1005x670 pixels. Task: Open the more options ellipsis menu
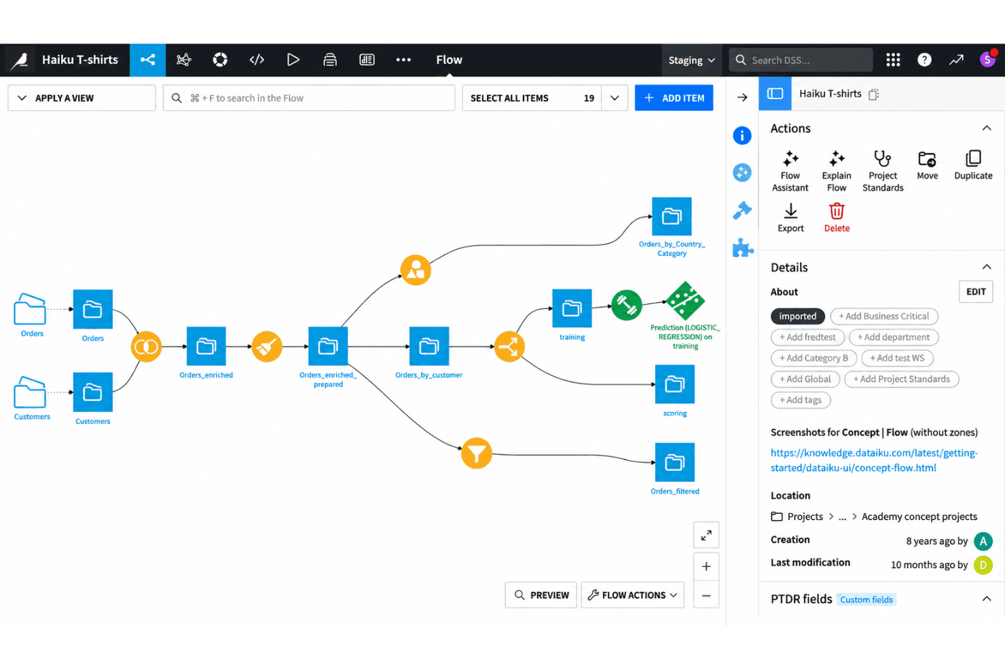click(403, 60)
